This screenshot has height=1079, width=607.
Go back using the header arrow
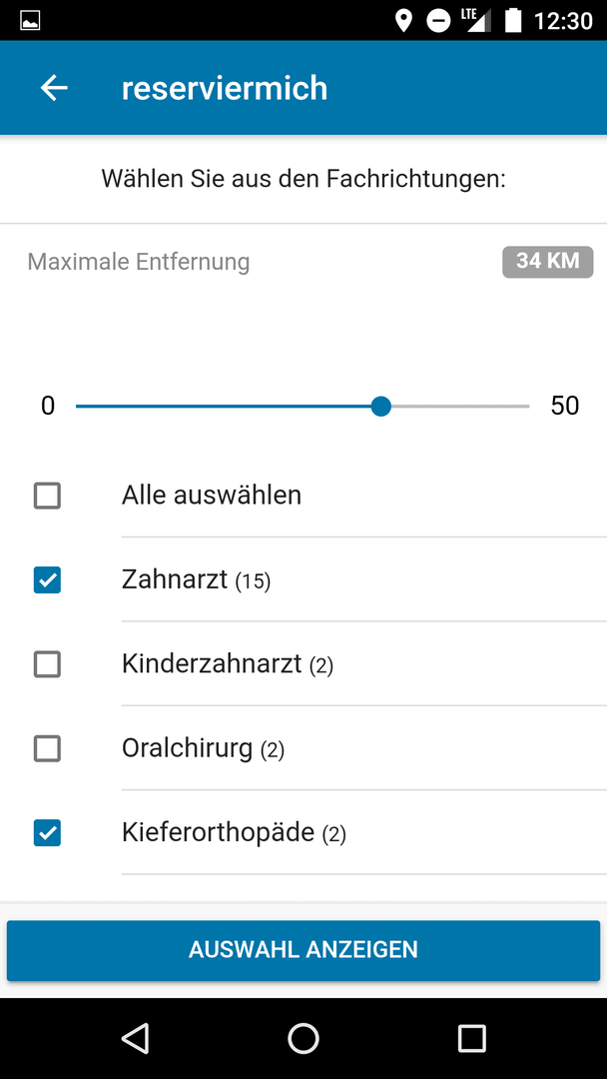(x=54, y=88)
